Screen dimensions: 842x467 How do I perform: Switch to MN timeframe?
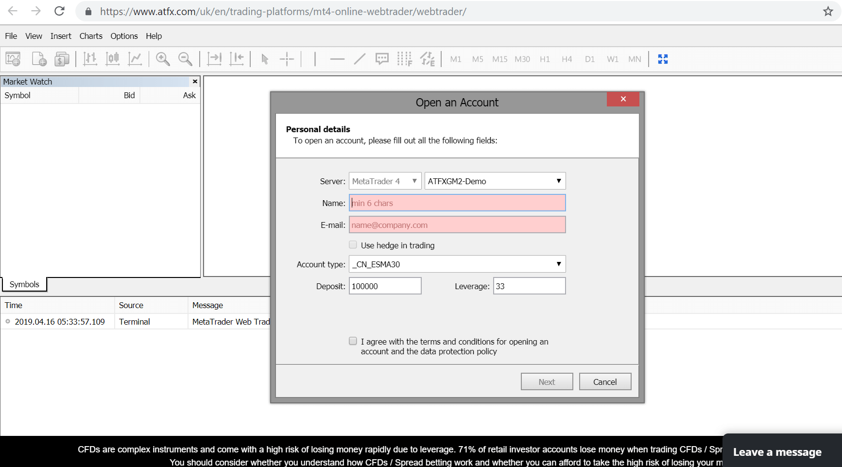point(635,59)
